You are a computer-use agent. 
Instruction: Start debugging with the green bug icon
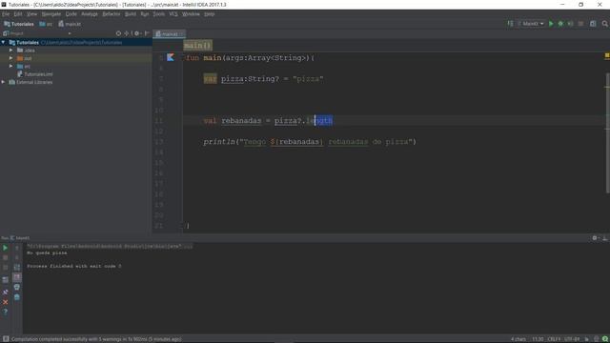(560, 24)
